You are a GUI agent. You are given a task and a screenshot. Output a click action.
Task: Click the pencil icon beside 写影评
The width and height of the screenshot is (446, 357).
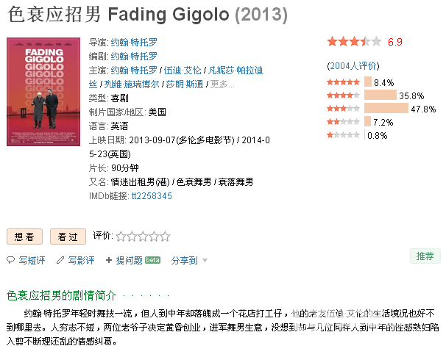[x=60, y=260]
